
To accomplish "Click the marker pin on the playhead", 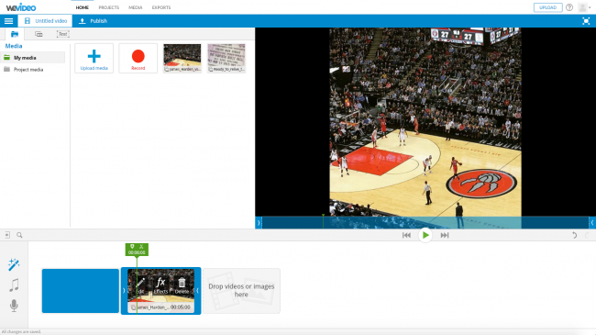I will (x=132, y=247).
